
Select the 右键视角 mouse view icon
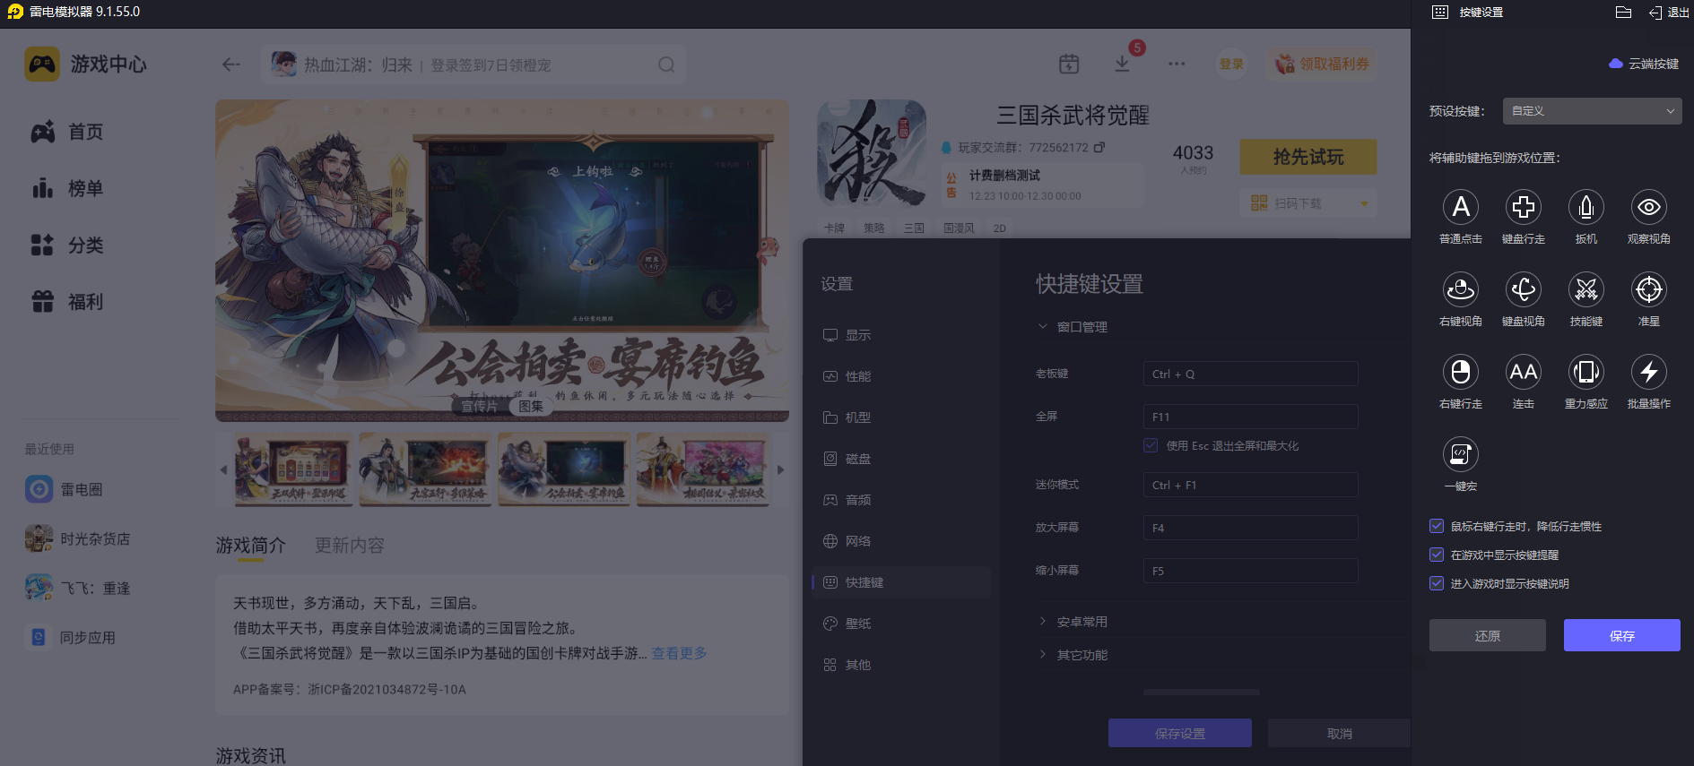[1461, 290]
